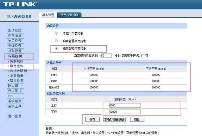
Task: Open 无线设置 in the sidebar
Action: tap(15, 46)
